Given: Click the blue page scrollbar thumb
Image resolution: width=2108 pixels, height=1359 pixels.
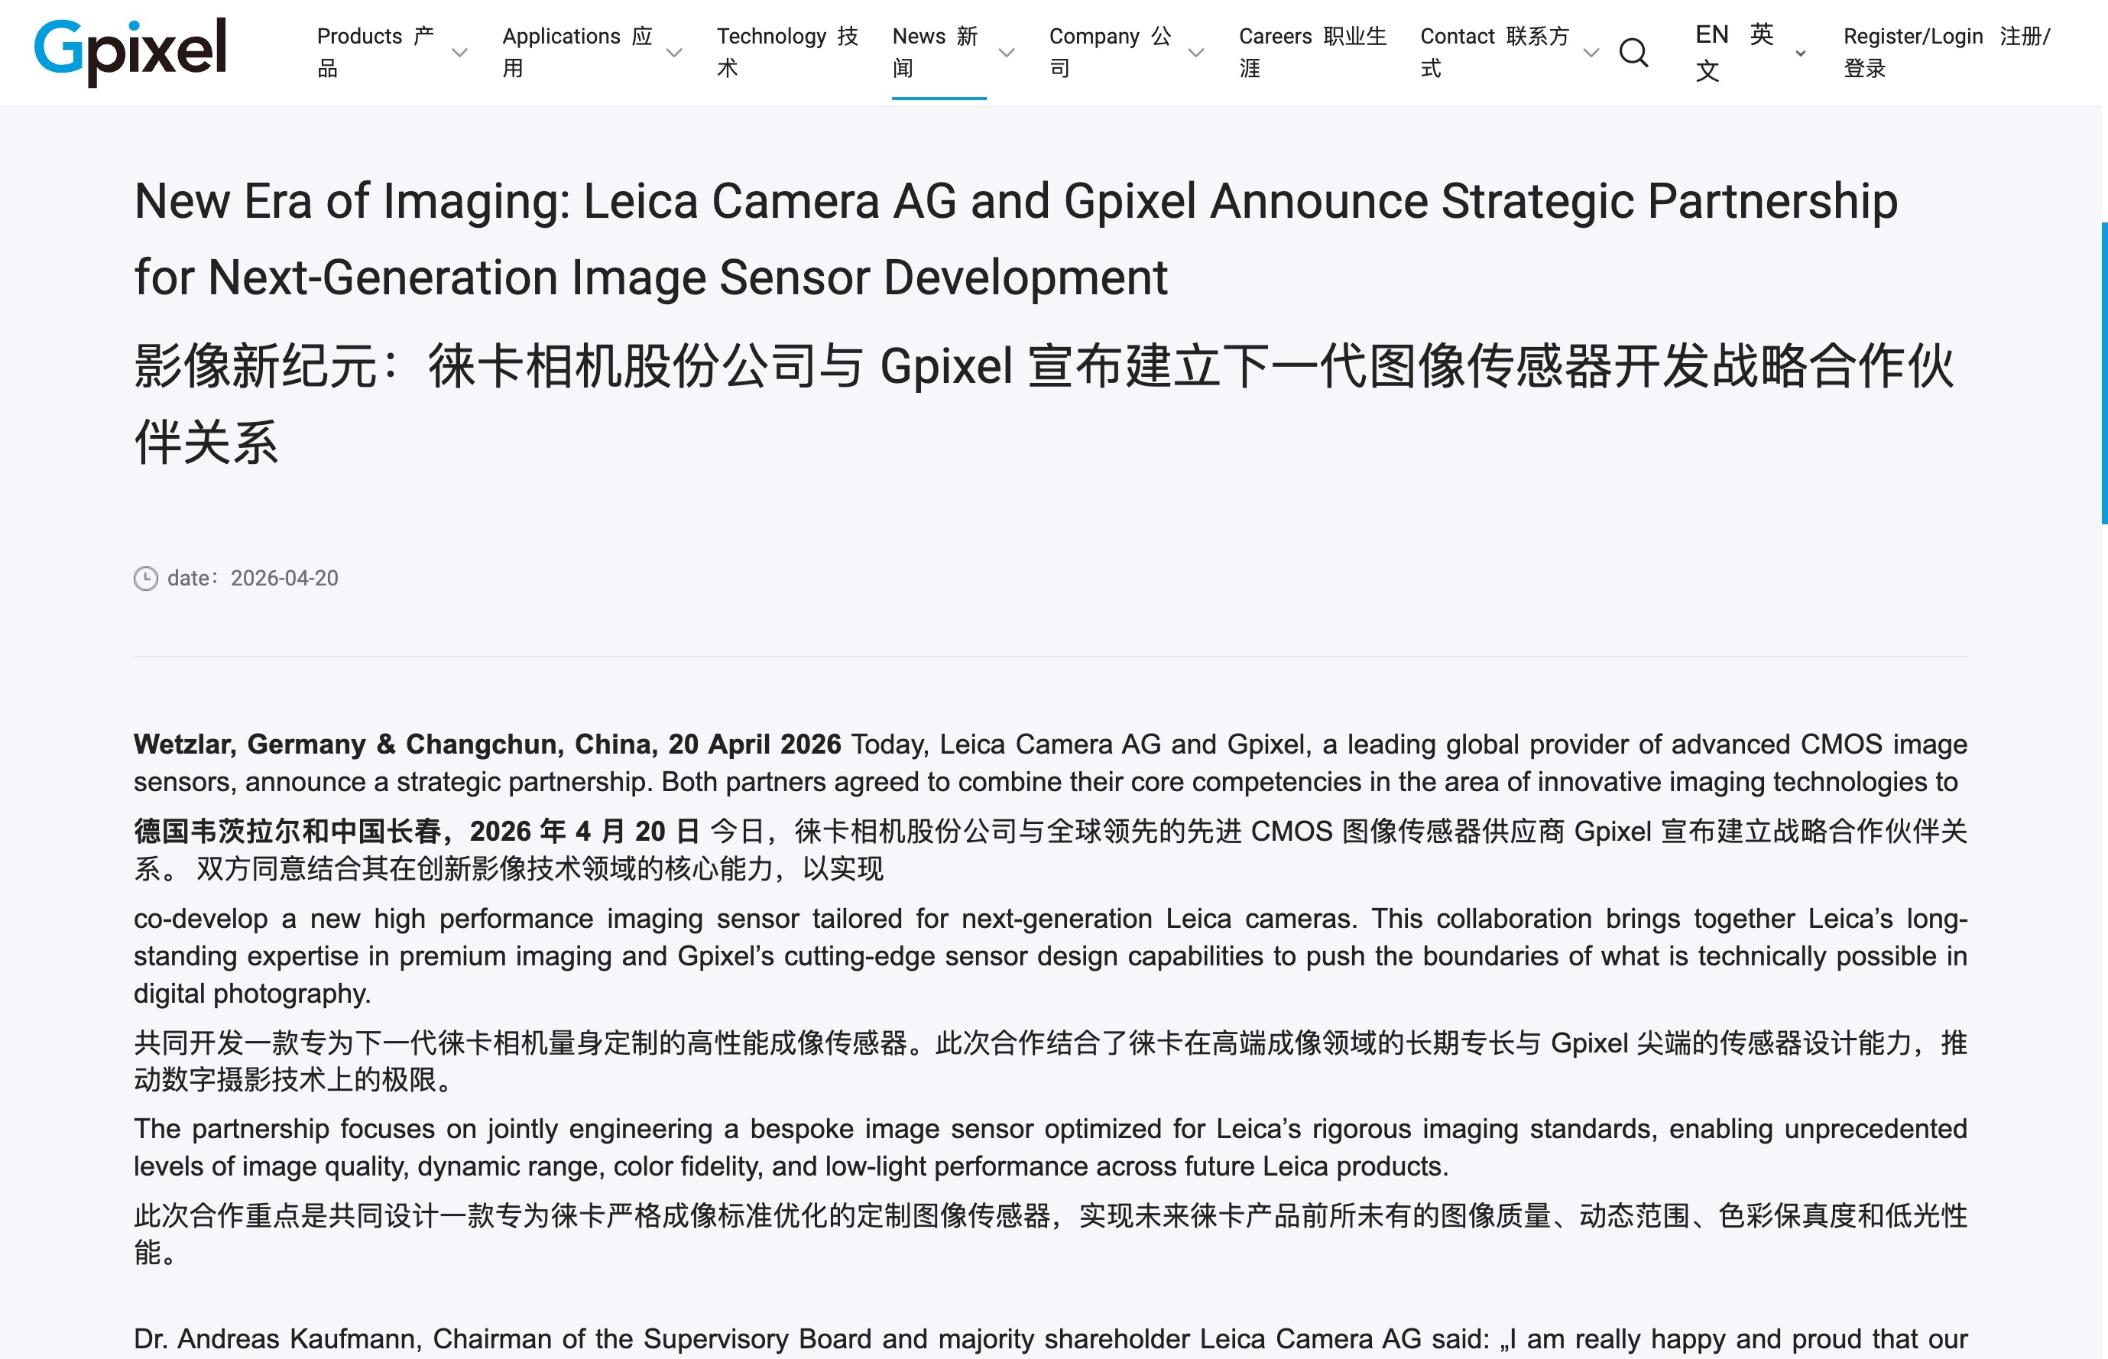Looking at the screenshot, I should point(2103,373).
